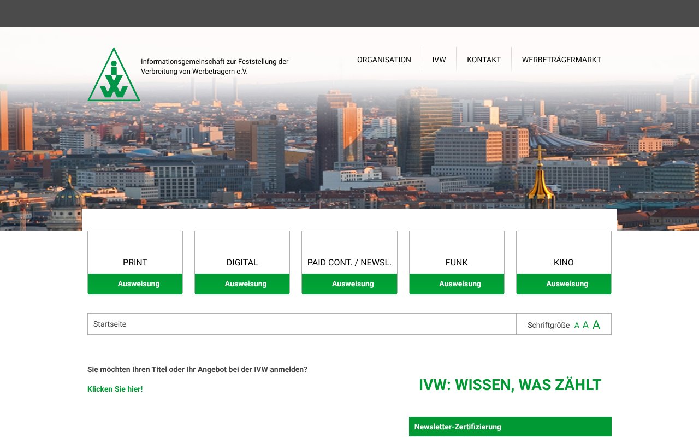Click the Startseite breadcrumb
The image size is (699, 437).
coord(109,324)
